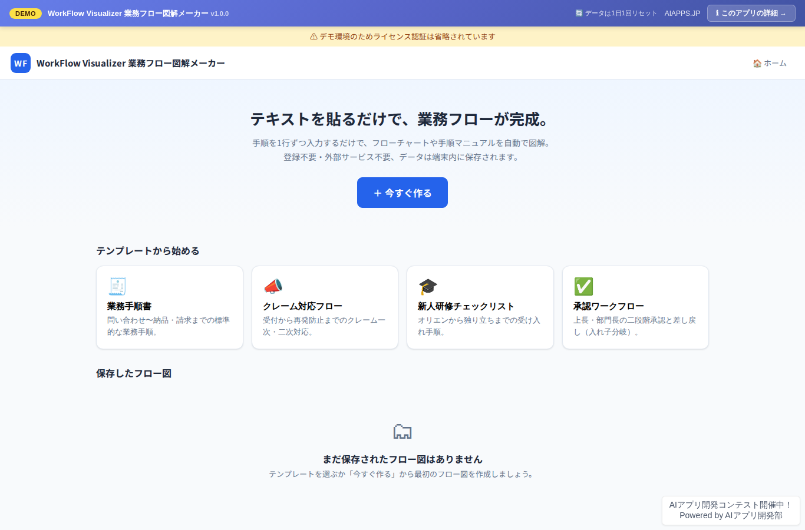The image size is (805, 530).
Task: Select the 新人研修チェックリスト template title
Action: tap(466, 306)
